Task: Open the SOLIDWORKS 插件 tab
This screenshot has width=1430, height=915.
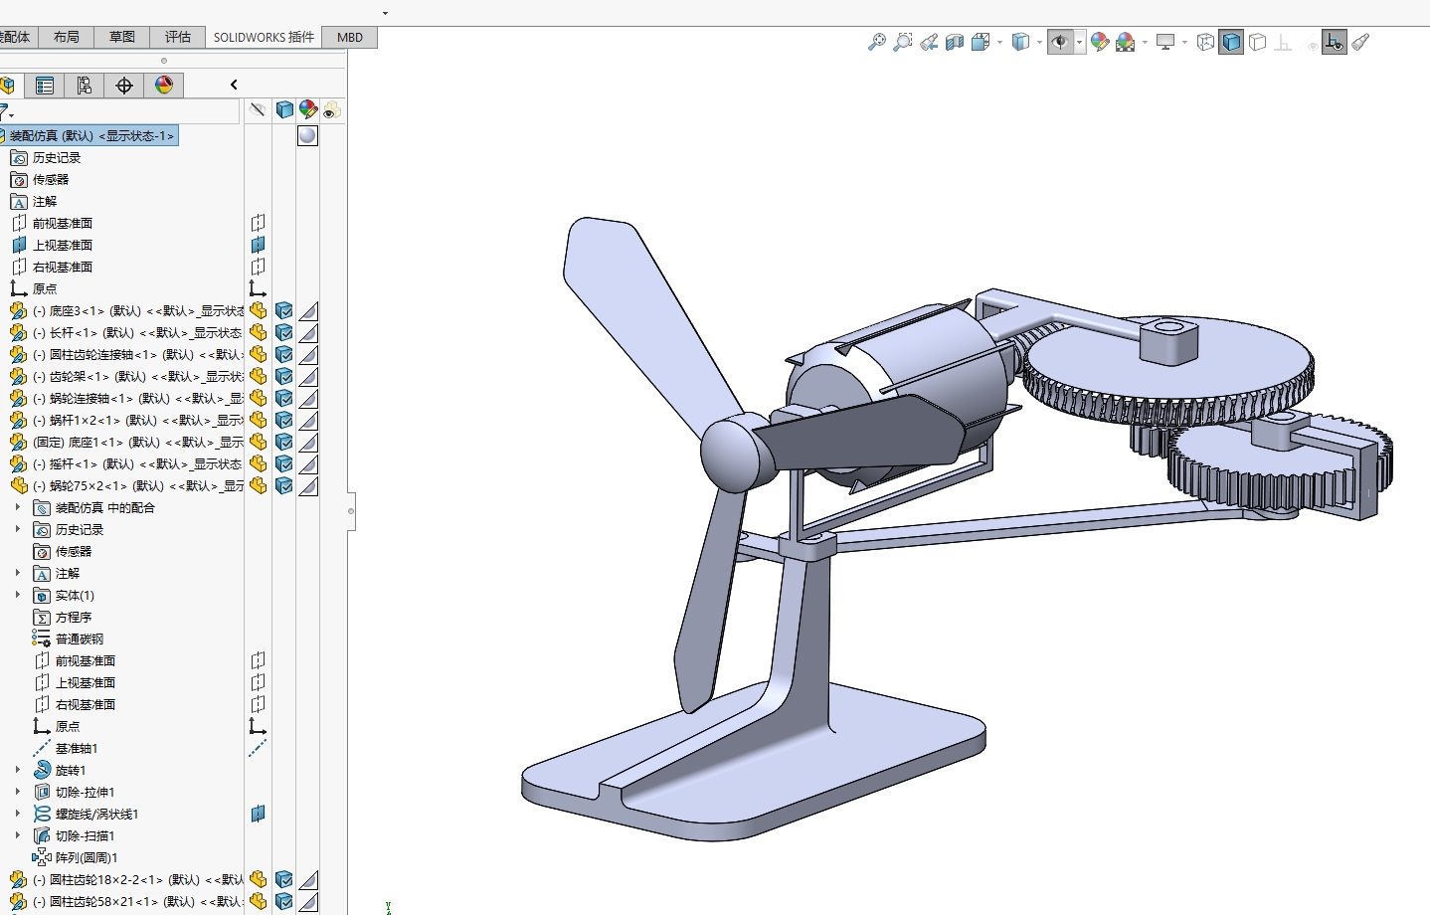Action: pos(264,37)
